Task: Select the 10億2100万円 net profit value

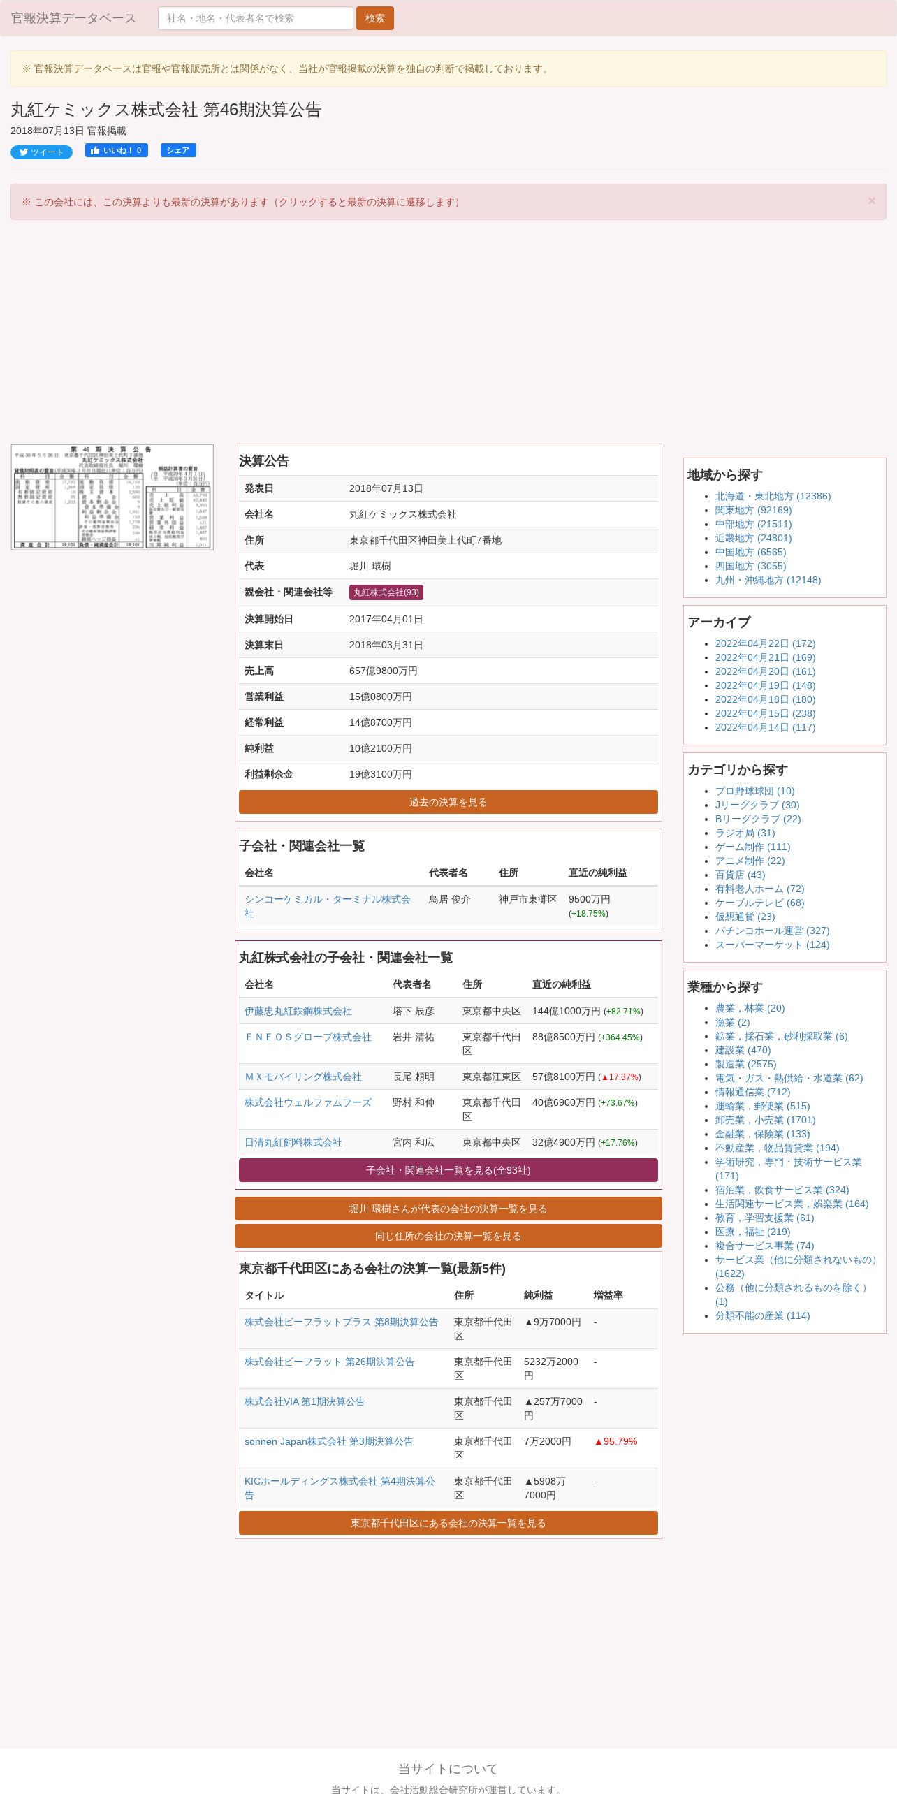Action: click(x=380, y=748)
